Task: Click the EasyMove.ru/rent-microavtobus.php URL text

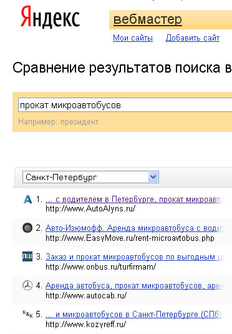Action: 130,238
